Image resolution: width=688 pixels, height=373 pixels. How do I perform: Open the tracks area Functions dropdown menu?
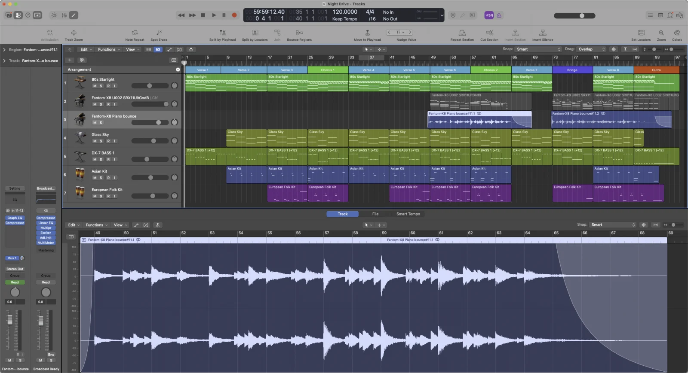point(109,49)
